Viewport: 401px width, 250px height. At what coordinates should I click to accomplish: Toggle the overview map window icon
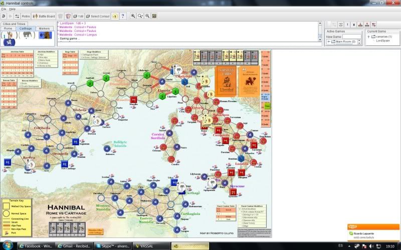[x=154, y=16]
